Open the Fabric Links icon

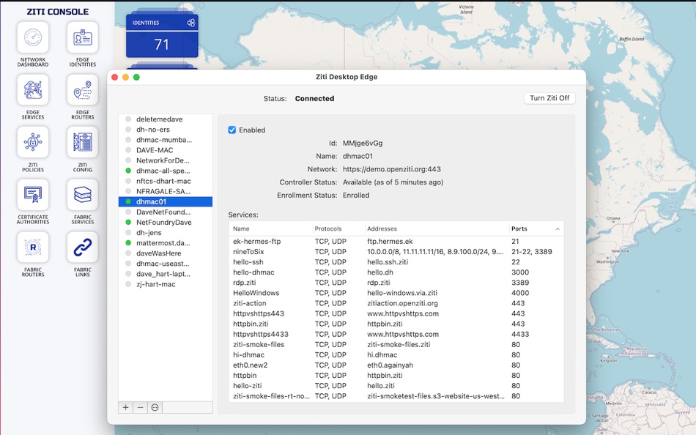[83, 248]
